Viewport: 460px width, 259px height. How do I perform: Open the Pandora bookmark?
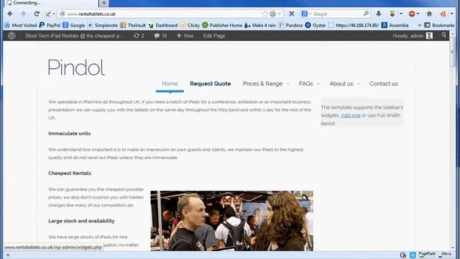coord(290,25)
